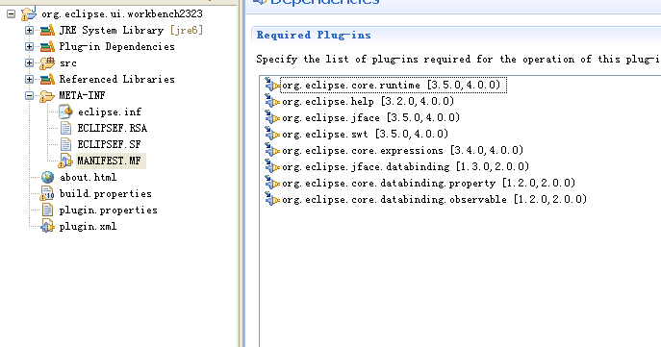
Task: Expand the JRE System Library node
Action: click(29, 31)
